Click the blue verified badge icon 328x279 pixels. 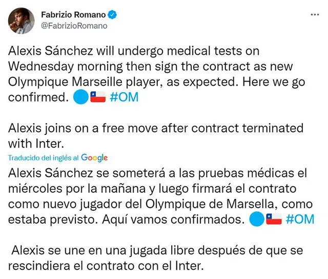click(x=112, y=15)
